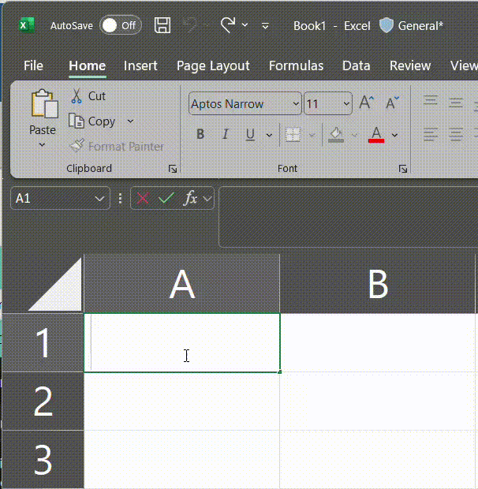Open the Aptos Narrow font dropdown
This screenshot has height=489, width=478.
pos(296,103)
